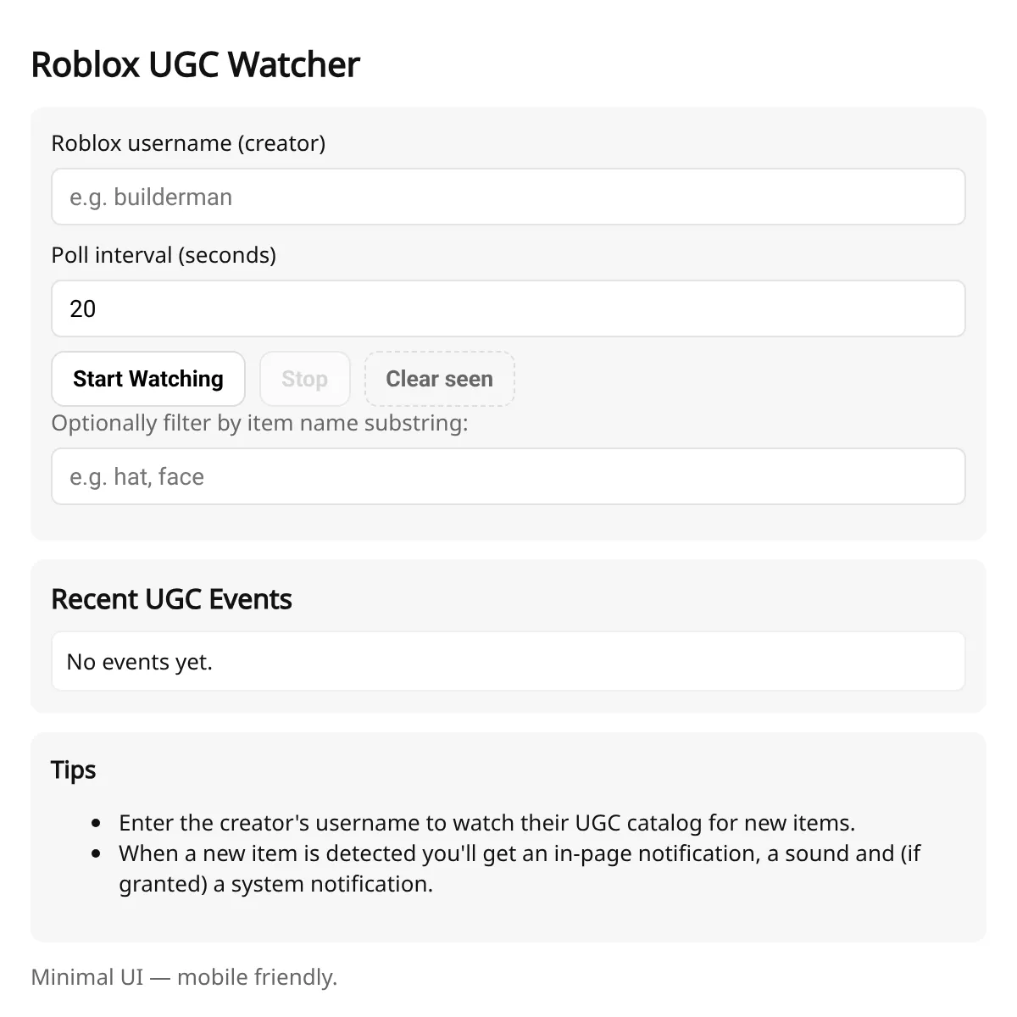Click the 'Optionally filter by item name substring' label

[259, 423]
